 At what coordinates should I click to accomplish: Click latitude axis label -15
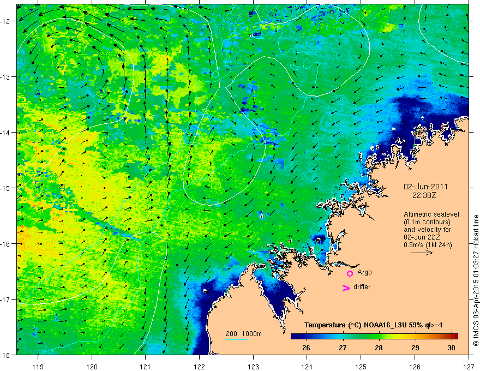(5, 188)
